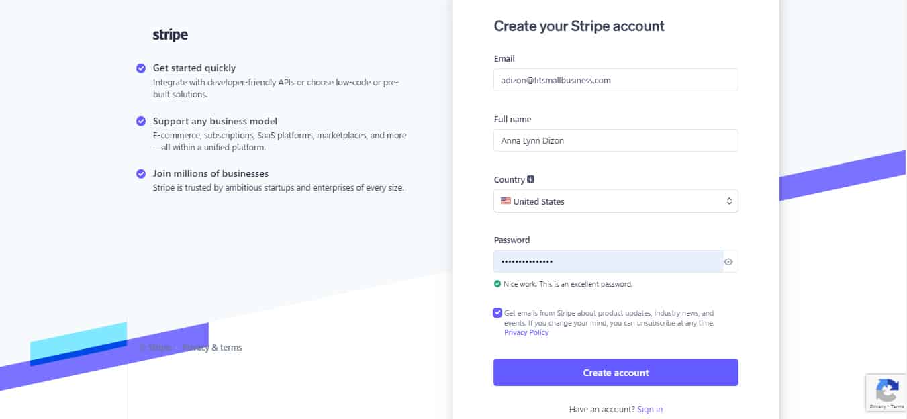The height and width of the screenshot is (419, 907).
Task: Click the up-down arrows in Country selector
Action: (x=729, y=201)
